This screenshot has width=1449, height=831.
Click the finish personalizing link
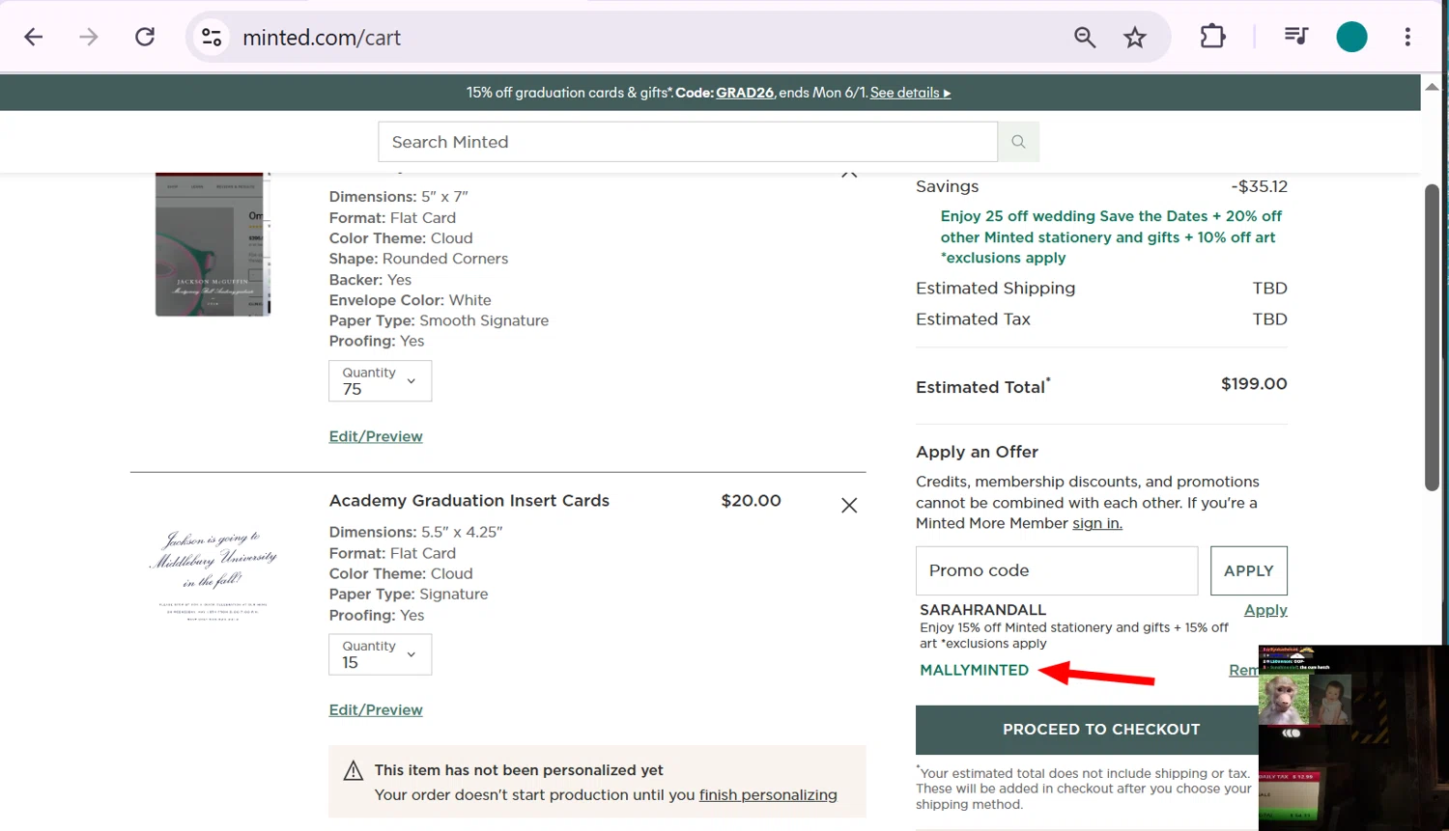[x=768, y=795]
